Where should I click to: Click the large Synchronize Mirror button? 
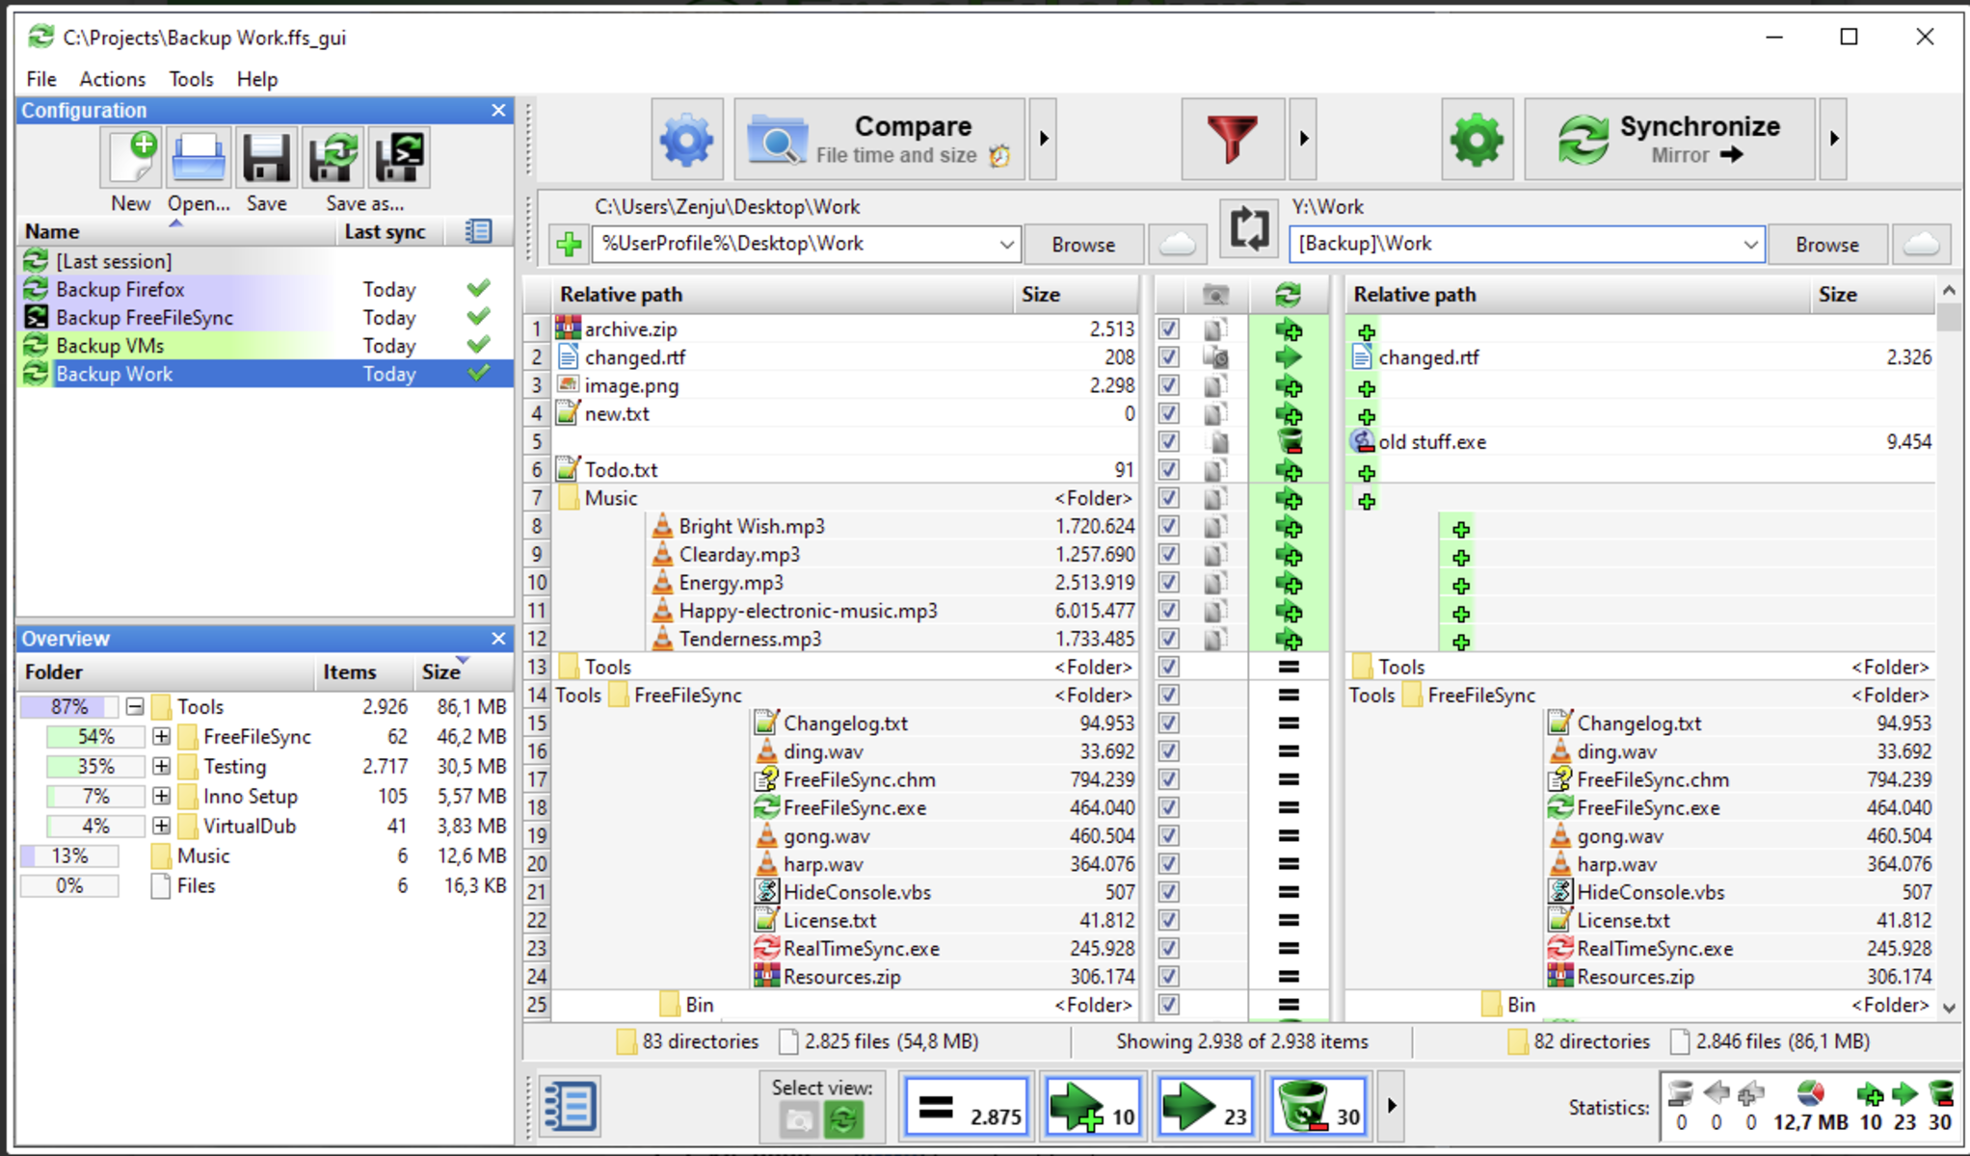(x=1669, y=140)
